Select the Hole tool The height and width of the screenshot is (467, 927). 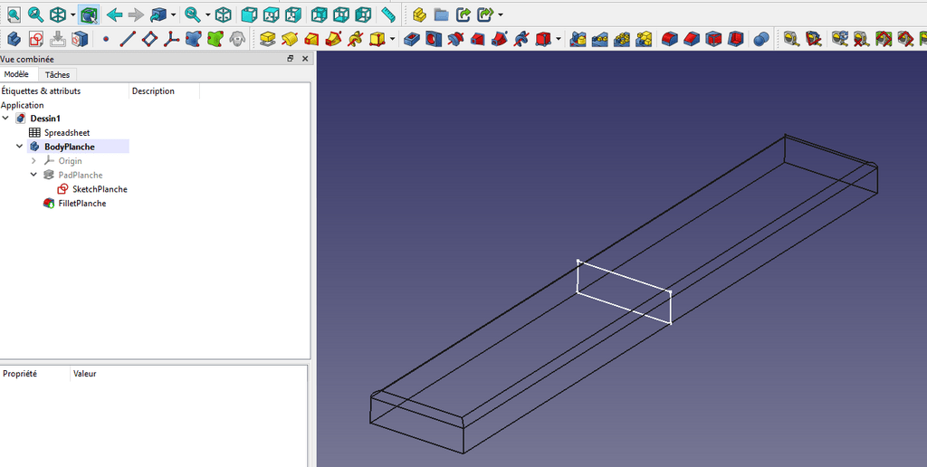tap(434, 39)
